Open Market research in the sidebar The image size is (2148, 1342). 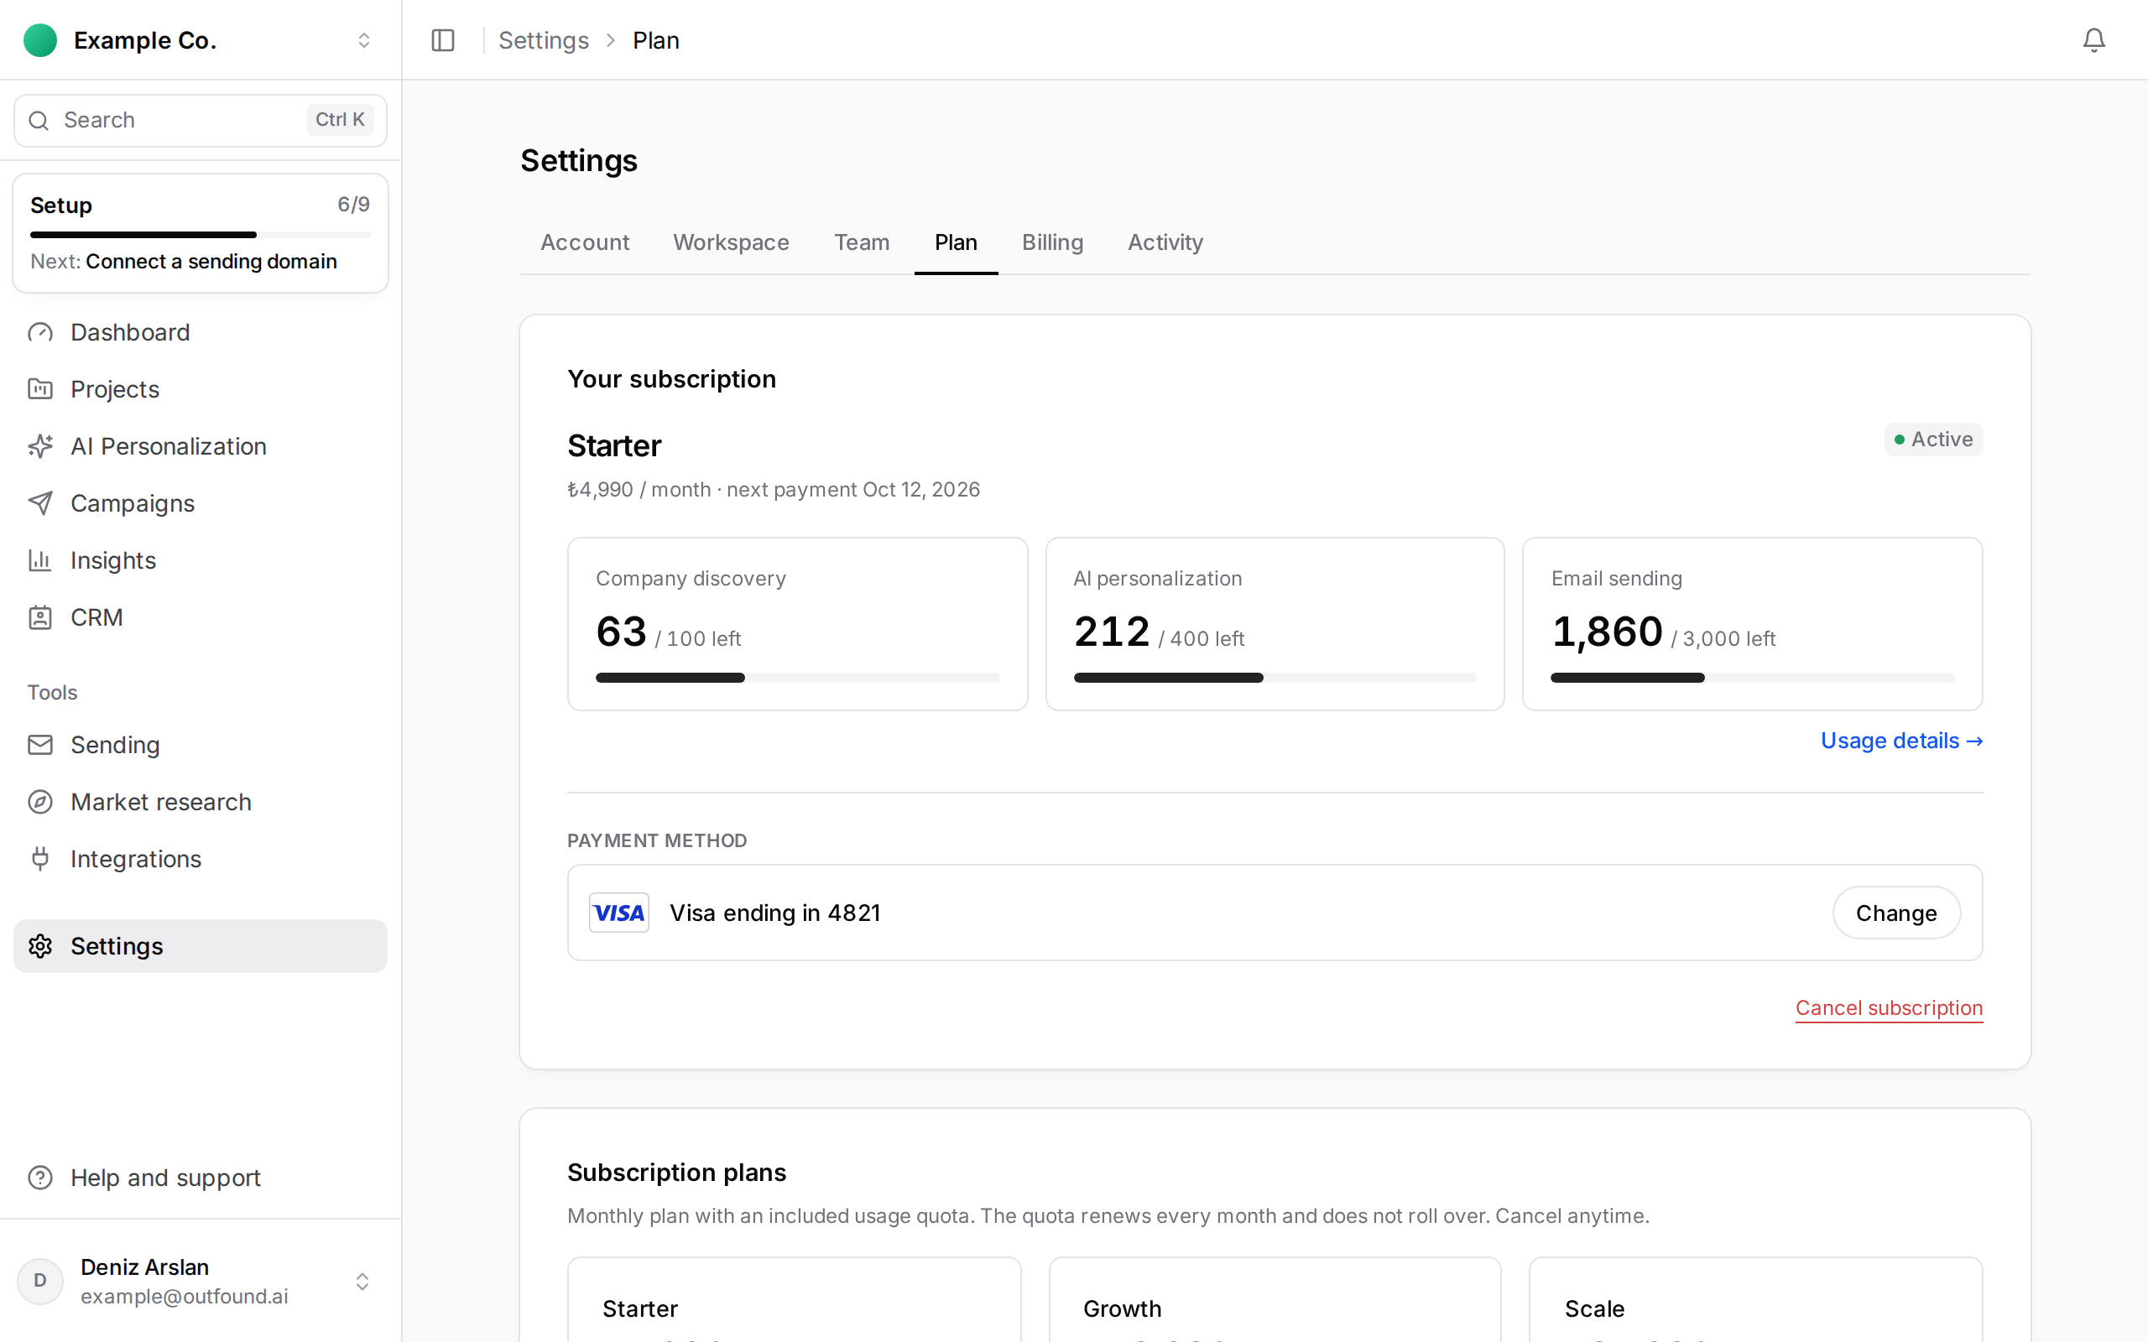point(201,802)
